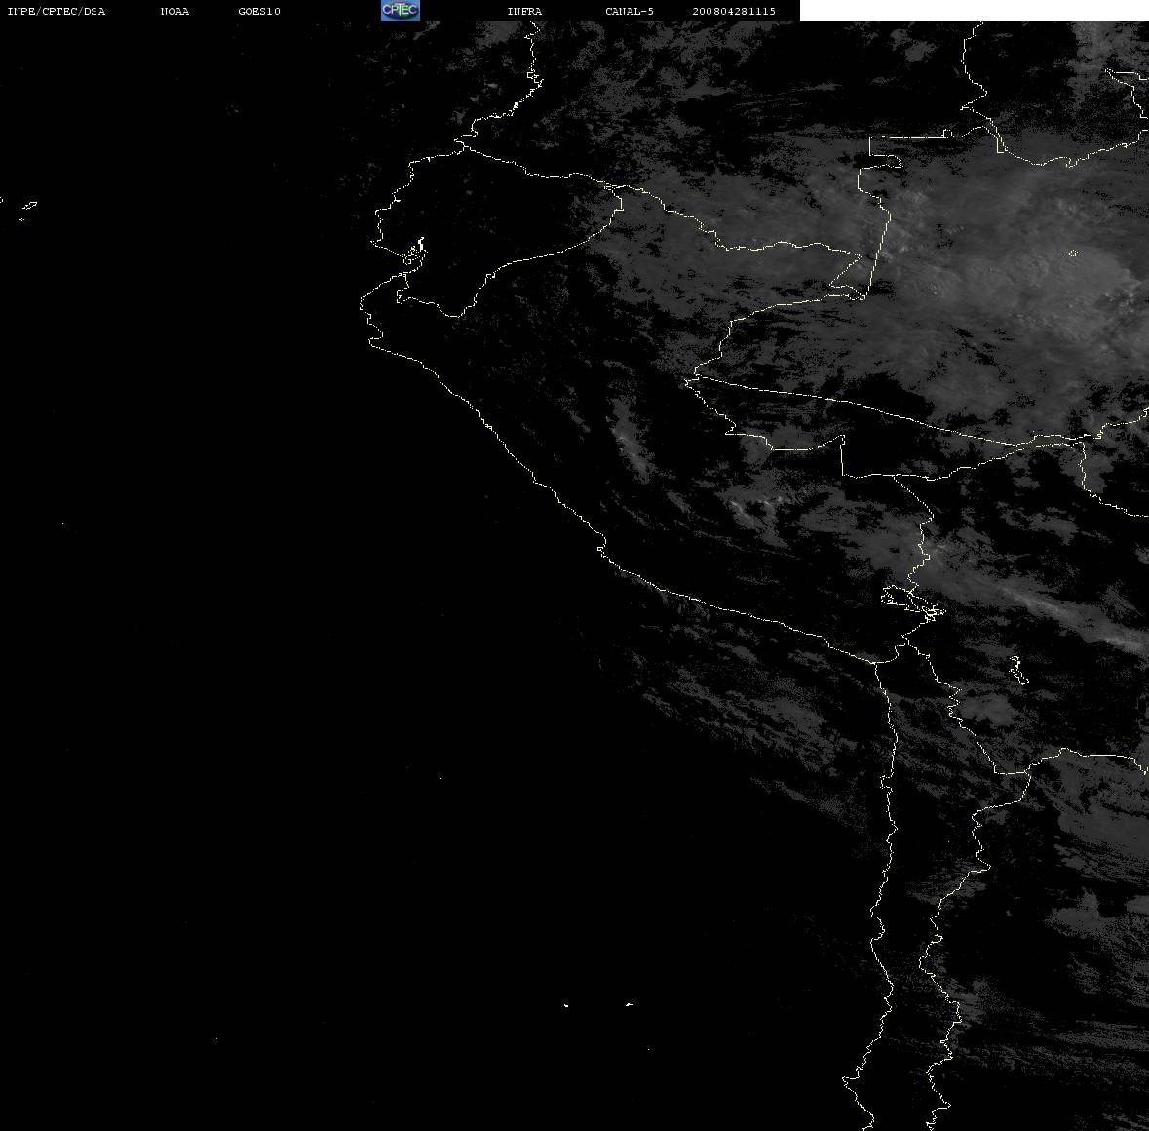Select the GOES10 satellite label

pos(259,11)
